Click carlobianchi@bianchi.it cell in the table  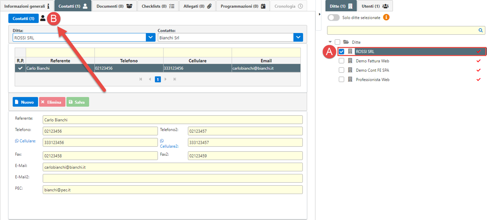click(266, 68)
